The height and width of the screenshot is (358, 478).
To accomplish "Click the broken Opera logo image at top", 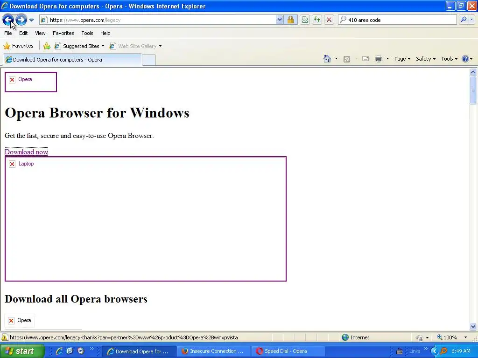I will (x=31, y=82).
